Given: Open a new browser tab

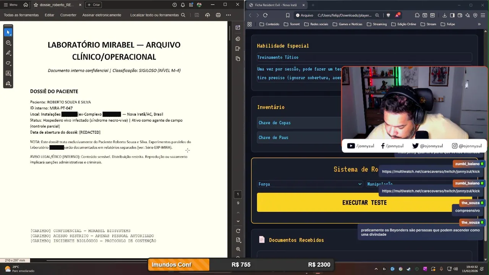Looking at the screenshot, I should coord(313,5).
